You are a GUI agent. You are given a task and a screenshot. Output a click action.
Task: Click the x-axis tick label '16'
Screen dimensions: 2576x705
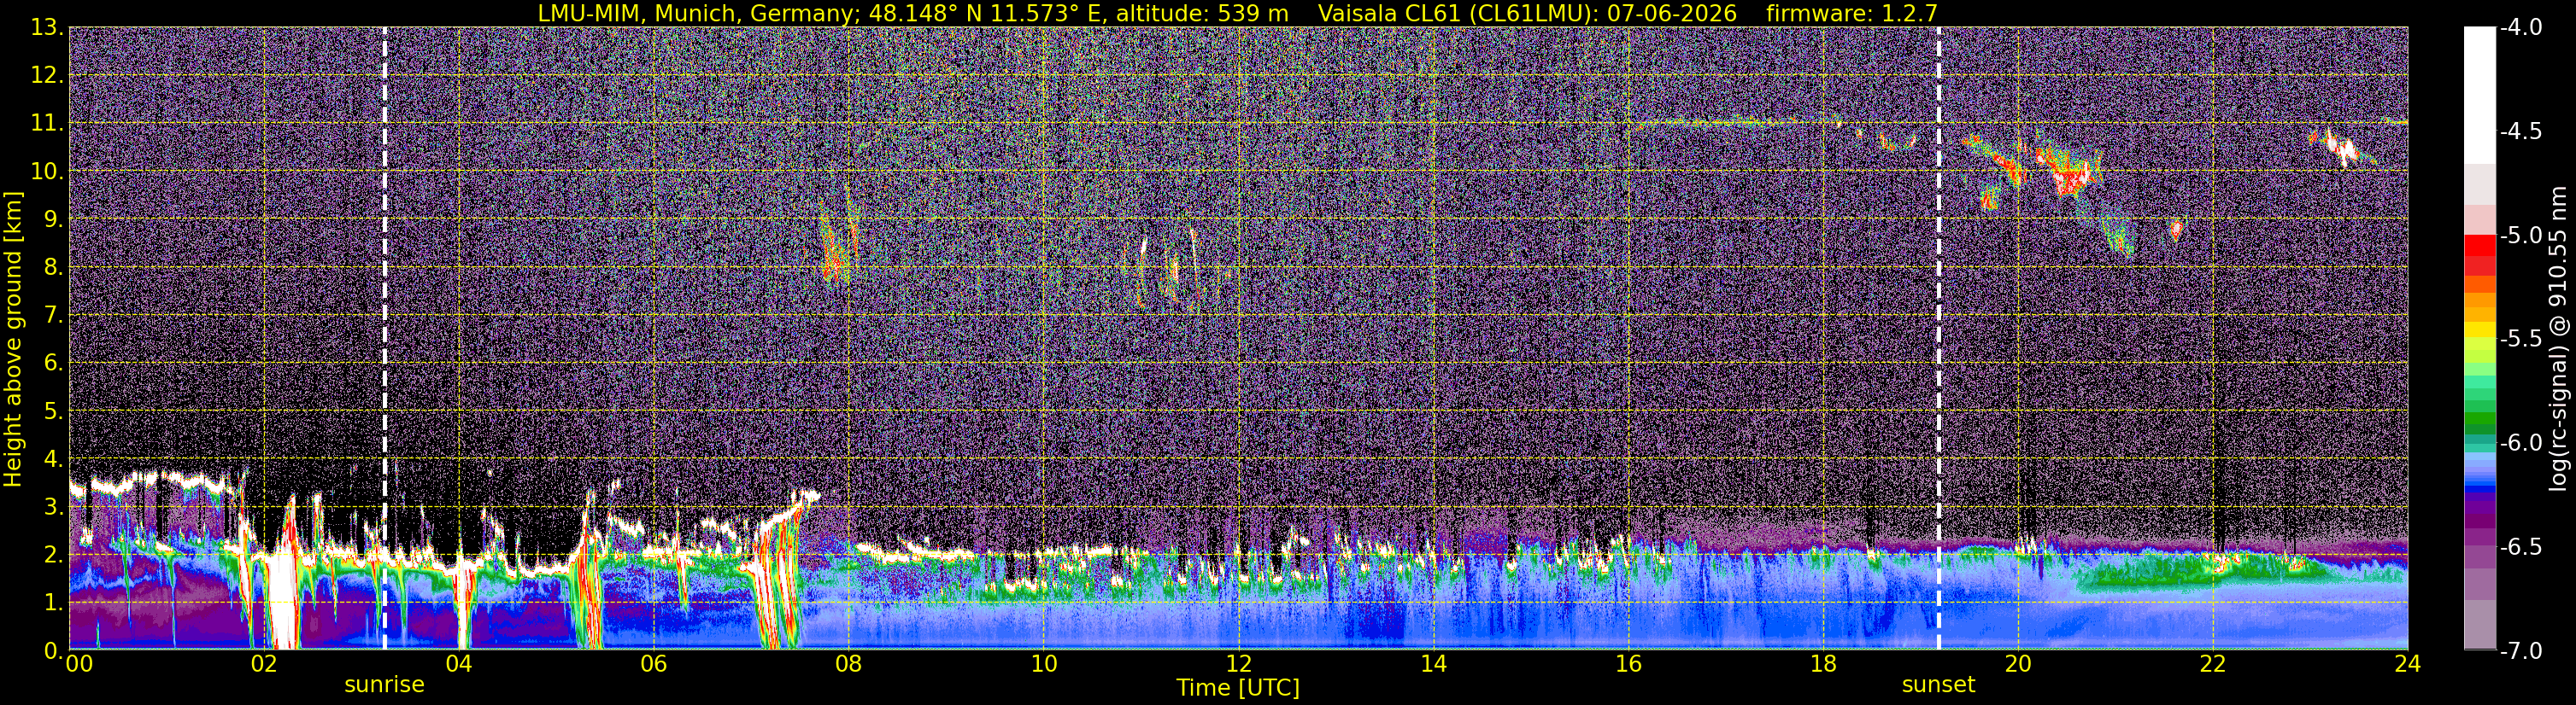click(x=1628, y=664)
